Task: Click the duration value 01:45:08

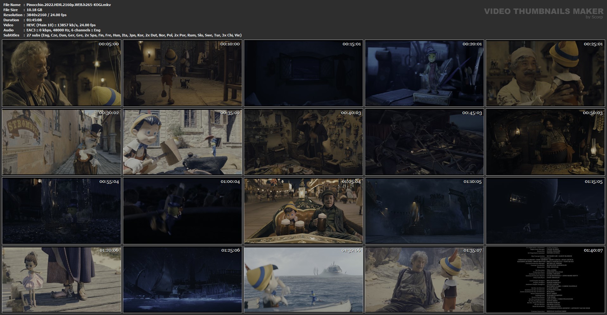Action: (x=34, y=20)
